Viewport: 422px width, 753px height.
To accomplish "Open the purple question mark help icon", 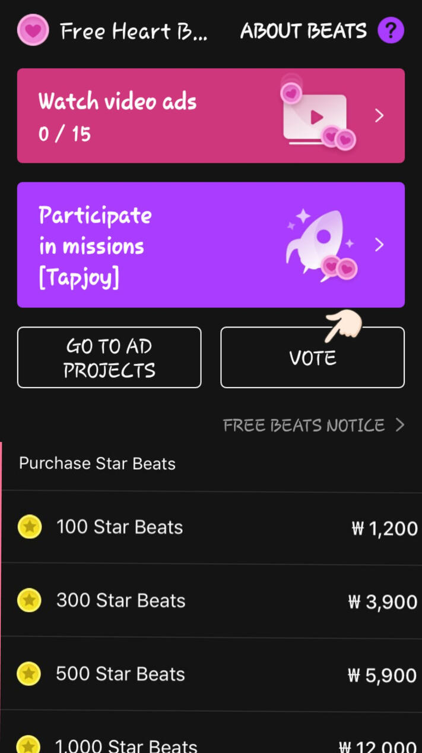I will coord(391,30).
